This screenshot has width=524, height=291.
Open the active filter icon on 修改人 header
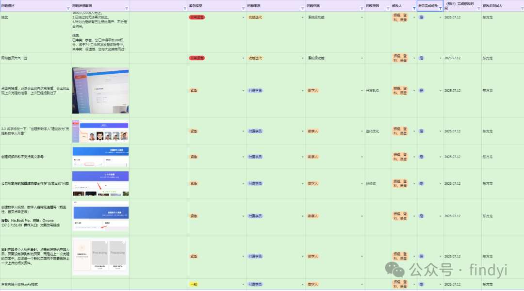(x=414, y=9)
